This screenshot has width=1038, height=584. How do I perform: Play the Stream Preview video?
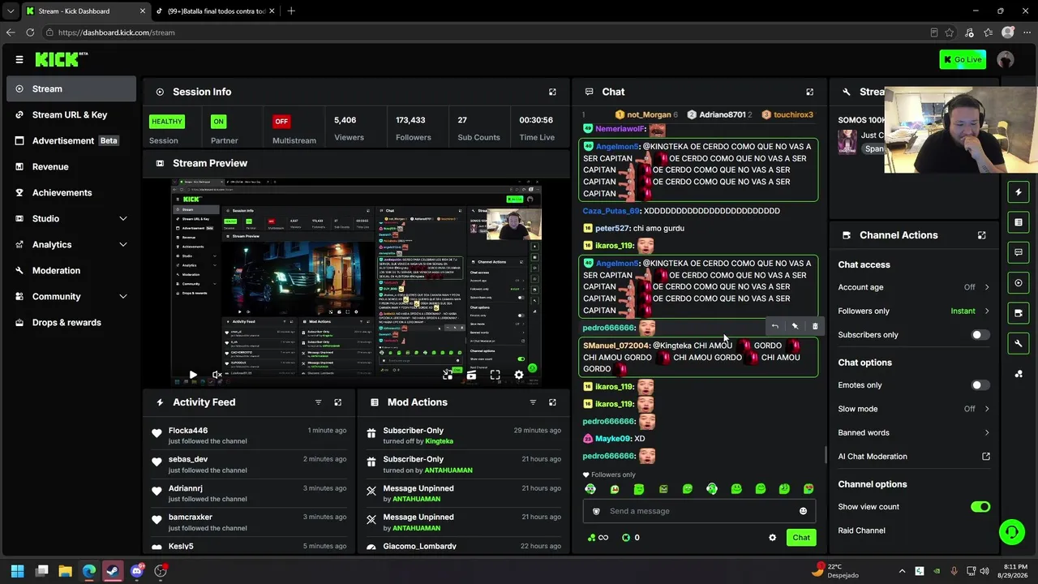(193, 375)
